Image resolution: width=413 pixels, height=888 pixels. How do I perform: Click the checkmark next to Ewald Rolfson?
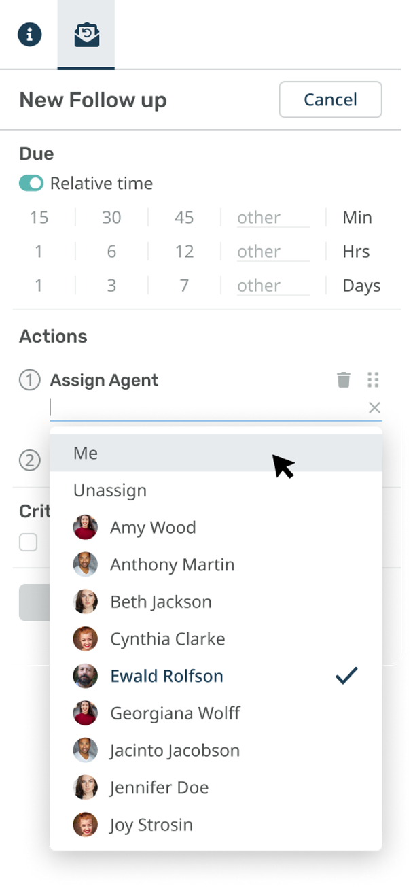coord(347,675)
